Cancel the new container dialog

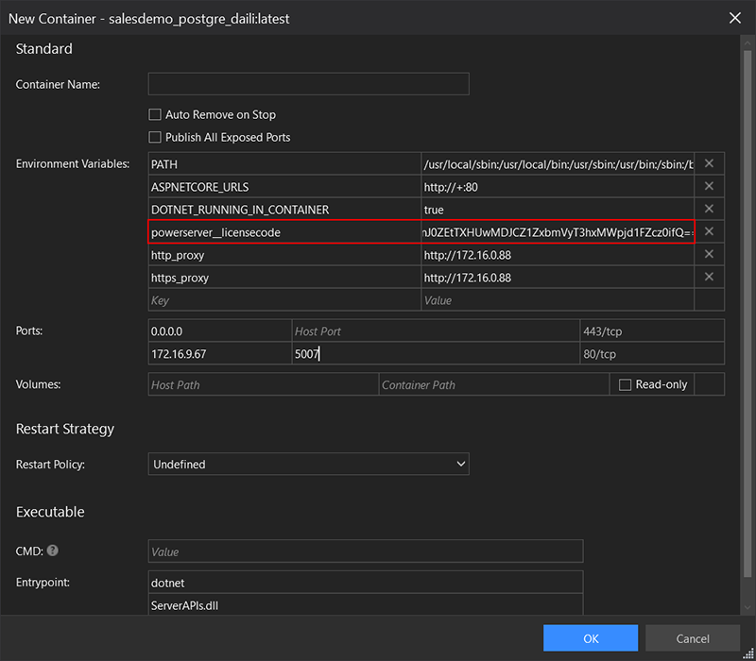693,638
